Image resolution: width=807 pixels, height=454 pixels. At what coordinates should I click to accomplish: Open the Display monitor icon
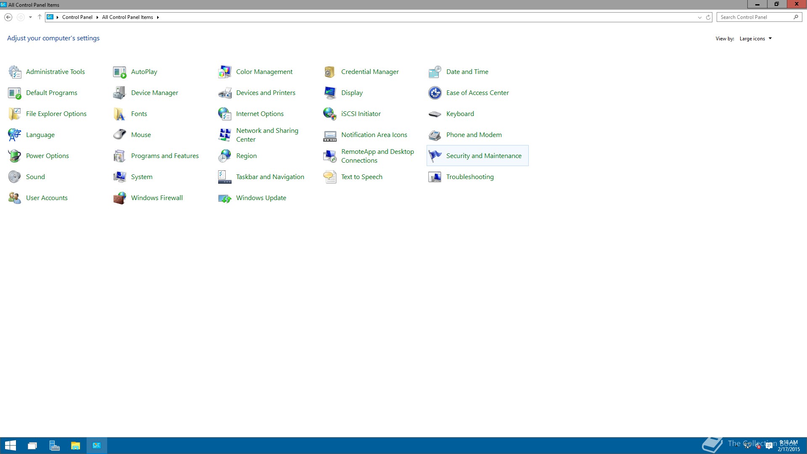pyautogui.click(x=330, y=93)
